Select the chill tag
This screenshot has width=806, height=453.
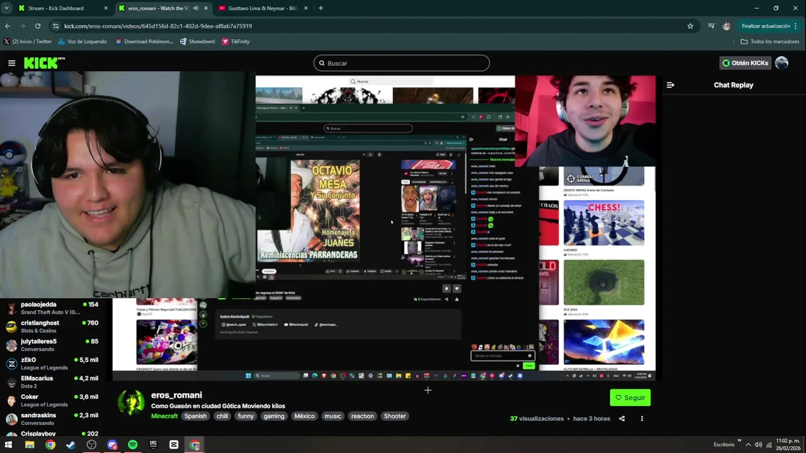point(222,416)
